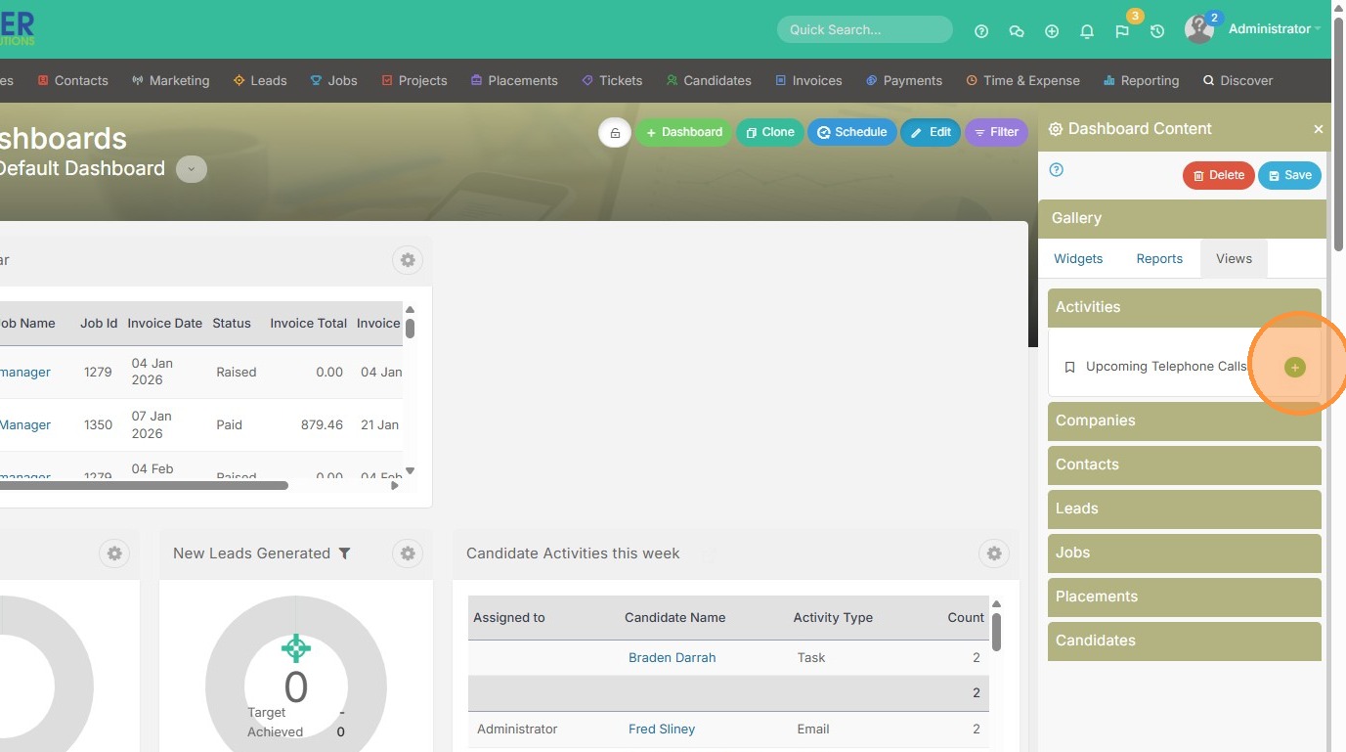This screenshot has height=752, width=1346.
Task: Click the Paid status cell
Action: click(x=230, y=425)
